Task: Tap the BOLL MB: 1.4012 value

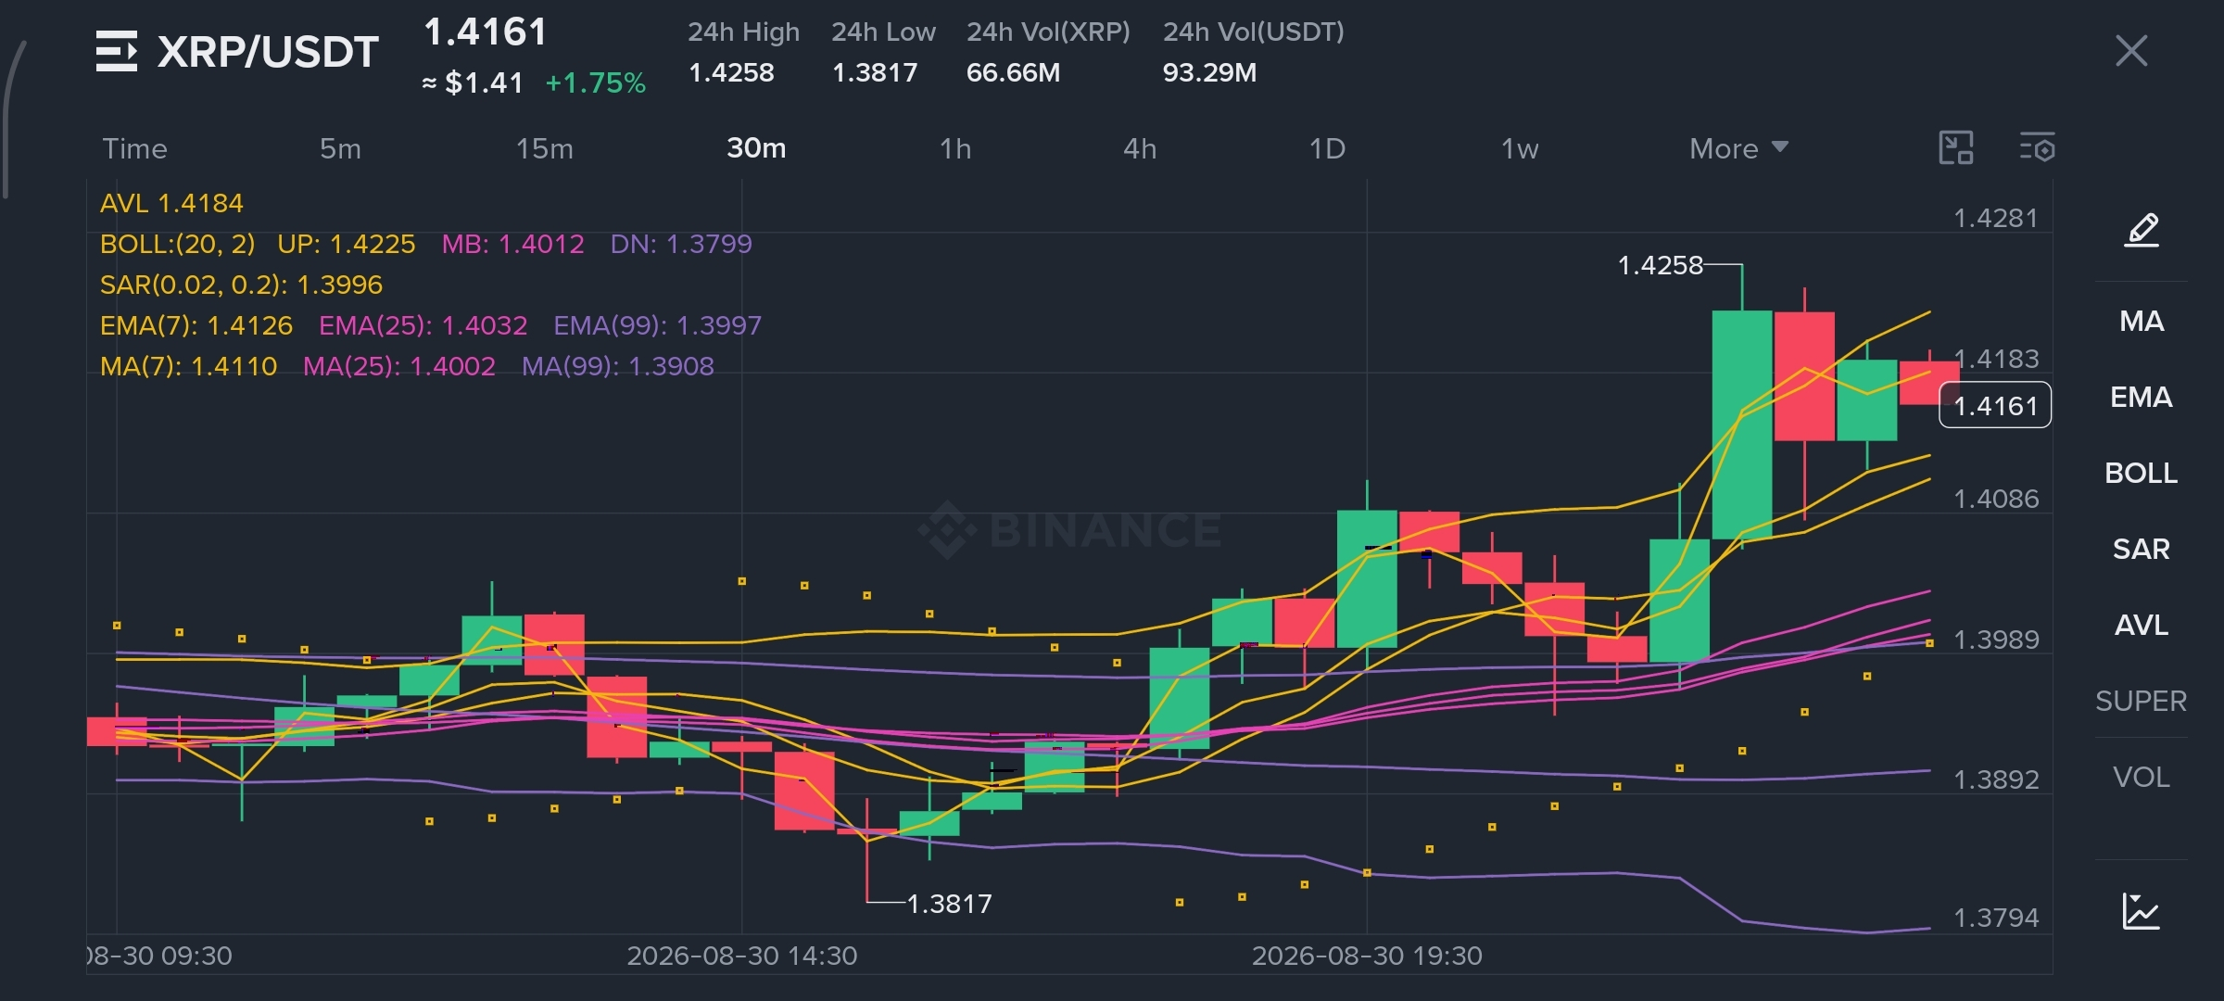Action: pos(513,244)
